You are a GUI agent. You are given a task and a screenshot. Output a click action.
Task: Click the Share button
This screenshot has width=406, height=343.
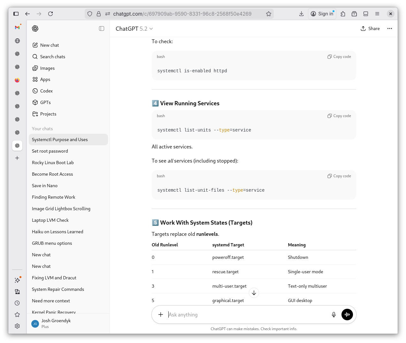[x=370, y=28]
